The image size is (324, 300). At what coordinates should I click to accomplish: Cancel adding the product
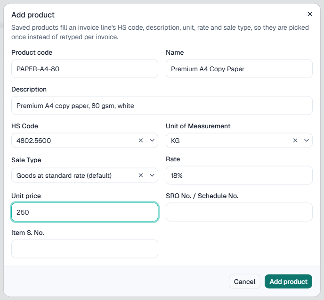tap(244, 282)
